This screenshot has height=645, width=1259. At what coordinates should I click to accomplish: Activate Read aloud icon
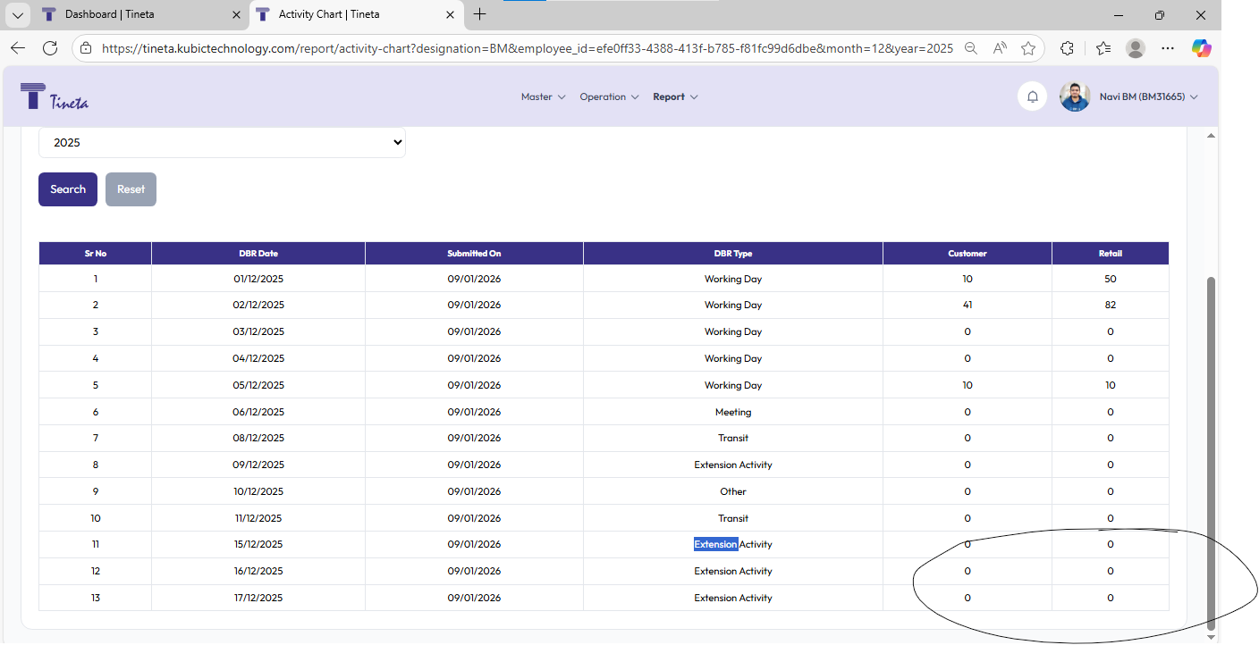pos(1000,48)
